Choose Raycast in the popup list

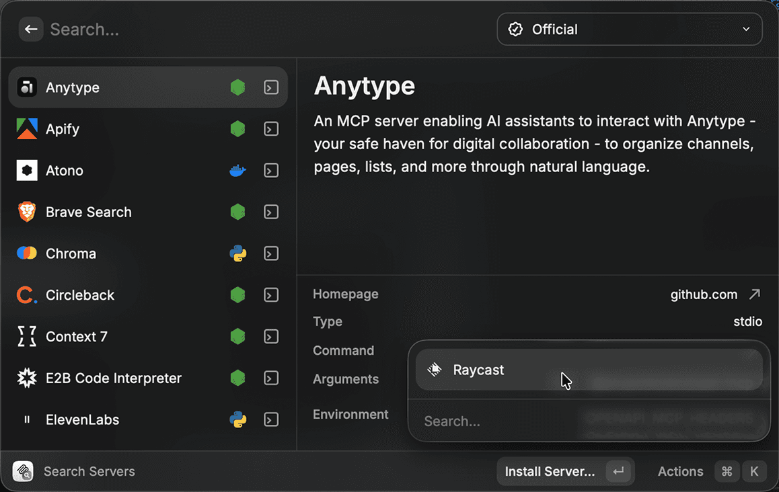(x=589, y=370)
